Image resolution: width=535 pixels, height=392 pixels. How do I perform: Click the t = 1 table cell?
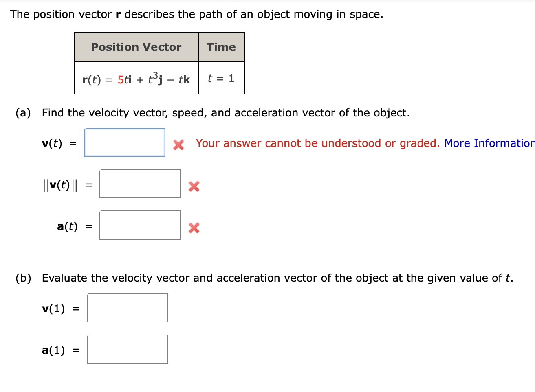tap(221, 79)
